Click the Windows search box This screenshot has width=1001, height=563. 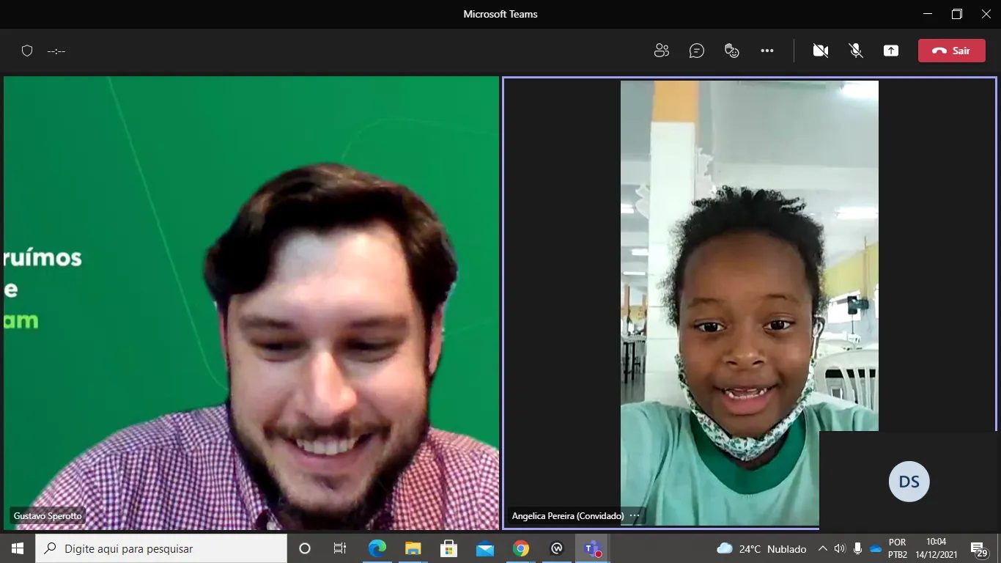pos(161,548)
